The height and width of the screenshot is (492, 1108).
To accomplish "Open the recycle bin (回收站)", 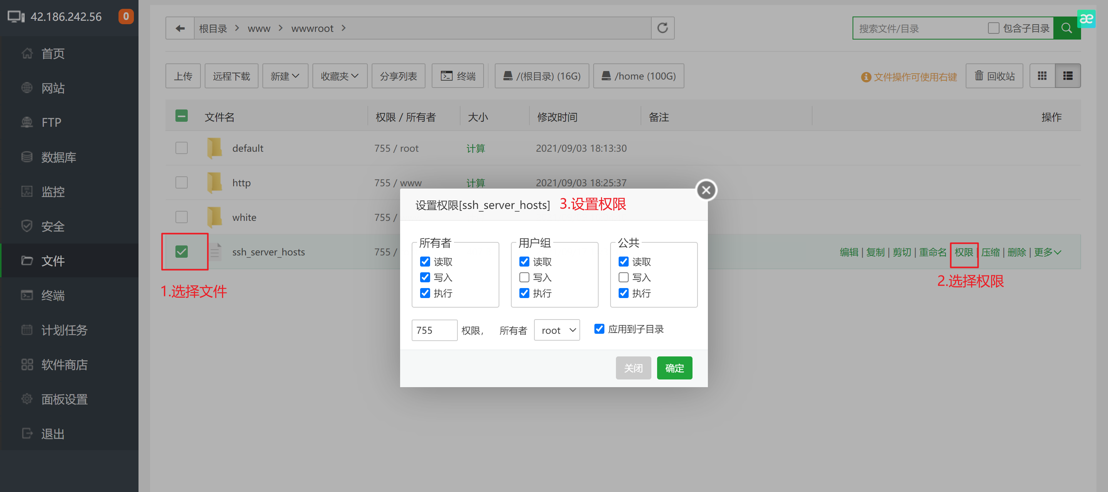I will 994,76.
